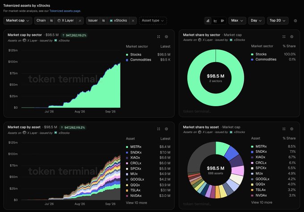Click the 947,262,119.2% badge in Market cap by asset

point(73,127)
